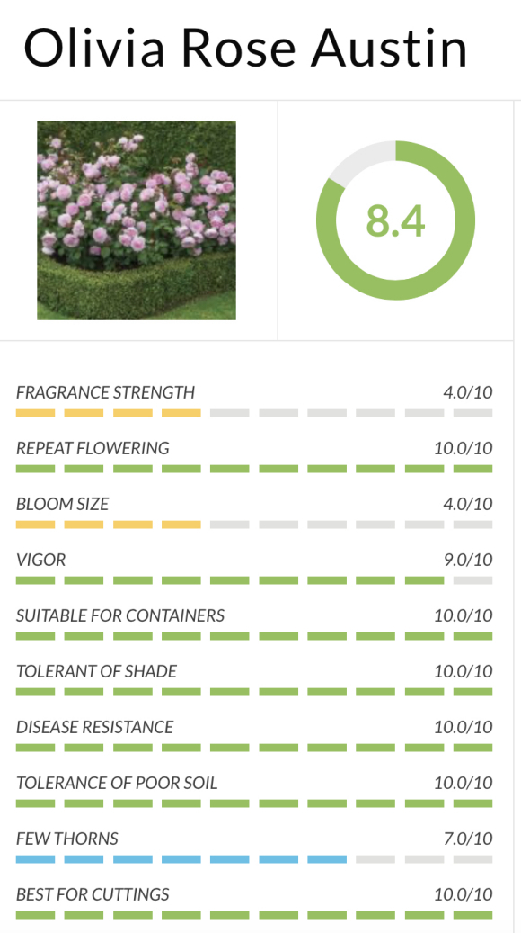Select the Suitable For Containers label

(x=120, y=615)
